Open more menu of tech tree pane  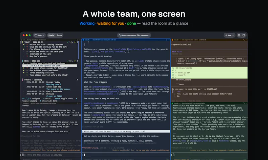click(x=246, y=103)
